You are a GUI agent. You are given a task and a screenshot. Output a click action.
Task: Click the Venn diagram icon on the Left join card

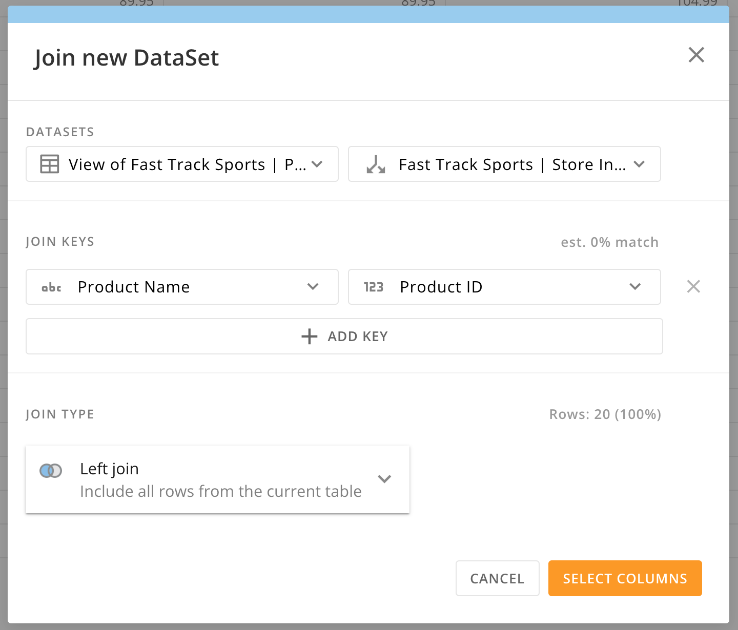tap(50, 470)
